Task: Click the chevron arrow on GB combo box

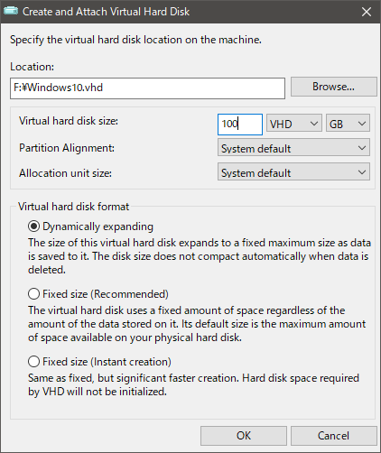Action: [362, 124]
